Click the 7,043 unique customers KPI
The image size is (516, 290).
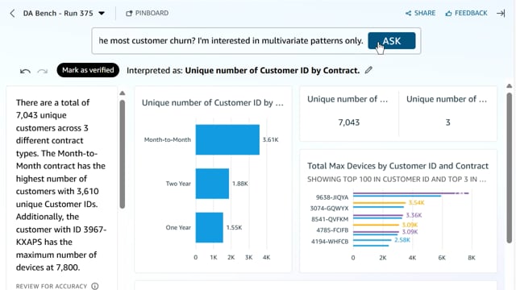click(349, 122)
